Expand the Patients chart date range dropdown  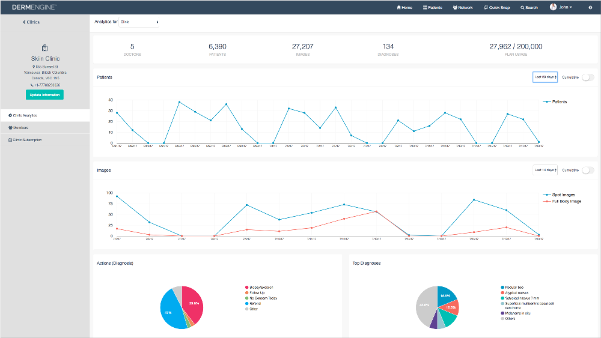tap(545, 77)
